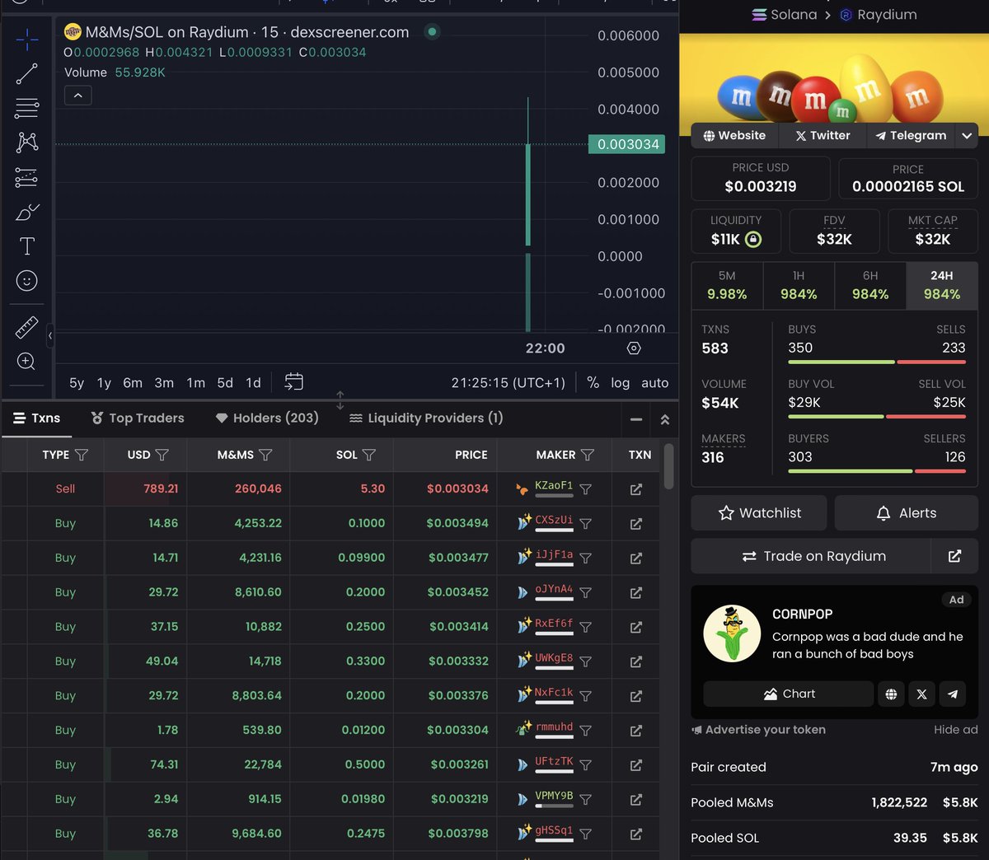Add pair to Watchlist
Image resolution: width=989 pixels, height=860 pixels.
(x=759, y=513)
